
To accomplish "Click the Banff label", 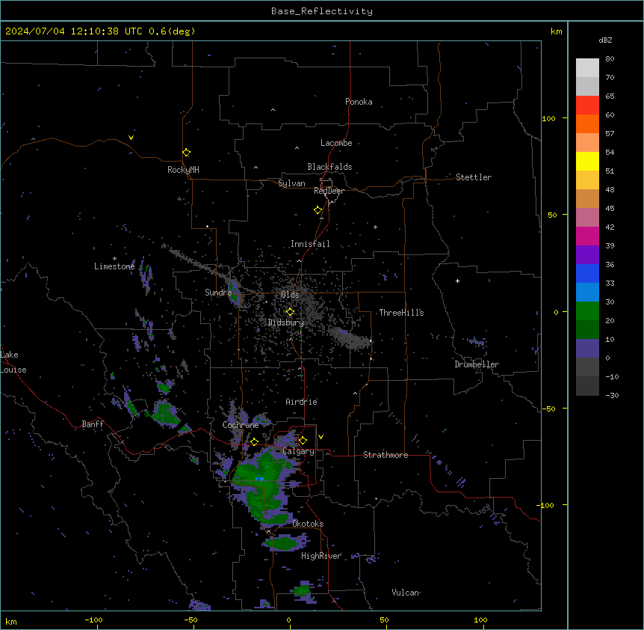I will tap(93, 424).
